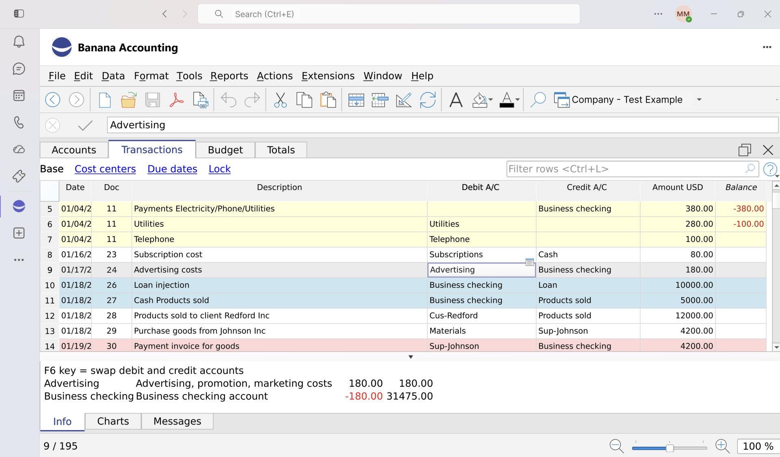Viewport: 780px width, 457px height.
Task: Expand the text color dropdown arrow
Action: coord(518,100)
